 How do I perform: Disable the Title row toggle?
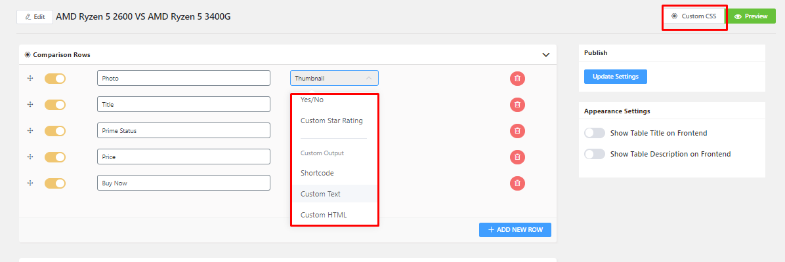(55, 105)
